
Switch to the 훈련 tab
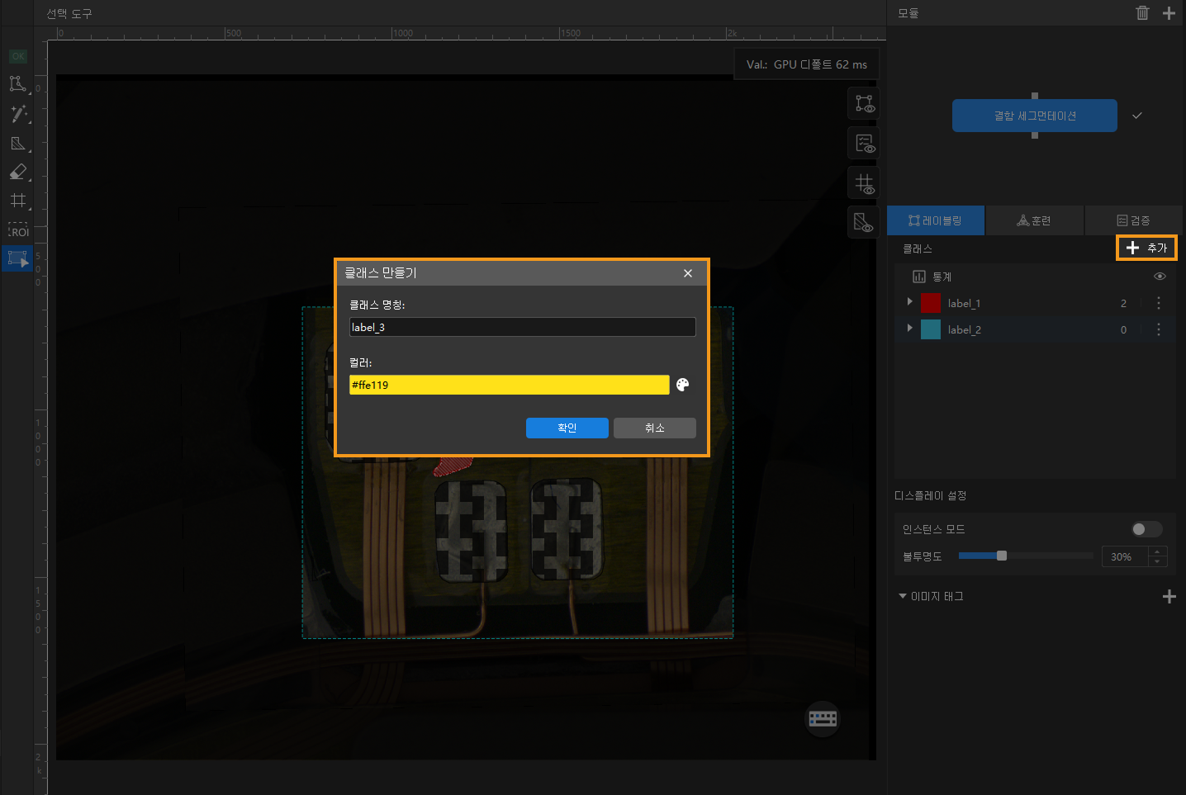click(1034, 220)
